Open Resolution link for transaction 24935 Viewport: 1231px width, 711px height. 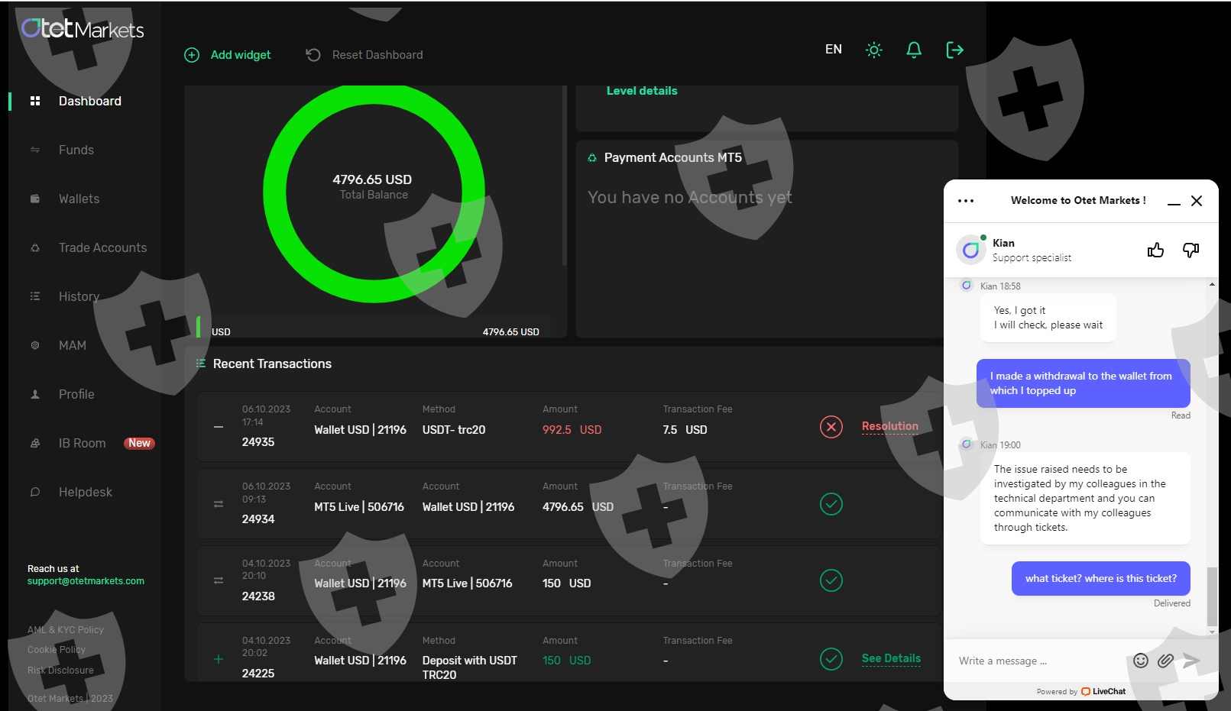coord(889,426)
